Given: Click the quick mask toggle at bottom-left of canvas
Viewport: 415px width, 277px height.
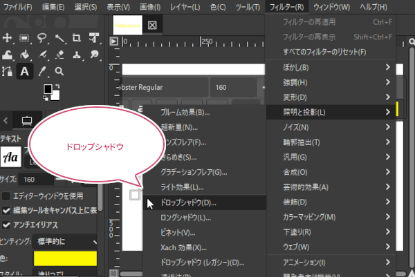Looking at the screenshot, I should coord(113,274).
